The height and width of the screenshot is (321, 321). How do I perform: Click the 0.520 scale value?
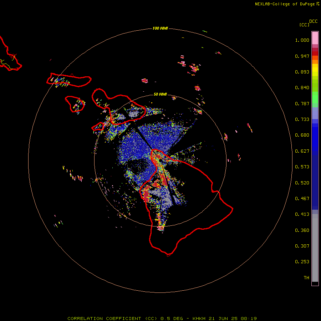[x=302, y=183]
